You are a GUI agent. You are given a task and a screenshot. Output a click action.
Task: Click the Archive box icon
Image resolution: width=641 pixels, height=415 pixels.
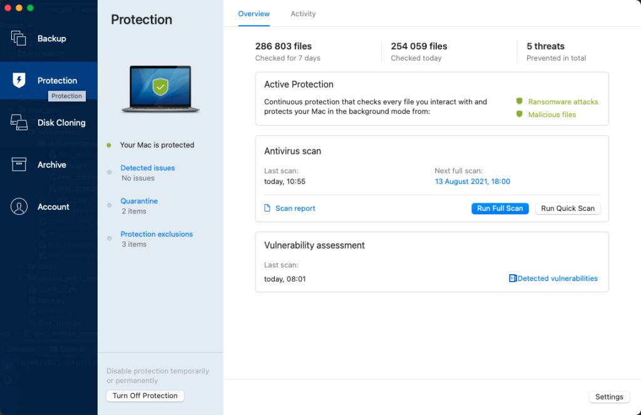click(19, 165)
